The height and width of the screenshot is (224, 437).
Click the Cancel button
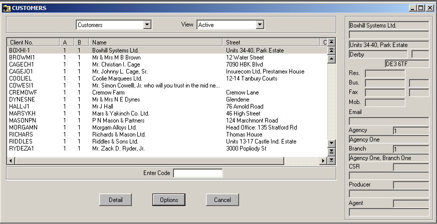(222, 200)
